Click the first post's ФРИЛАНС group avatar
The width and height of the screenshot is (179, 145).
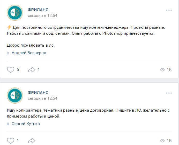[15, 13]
